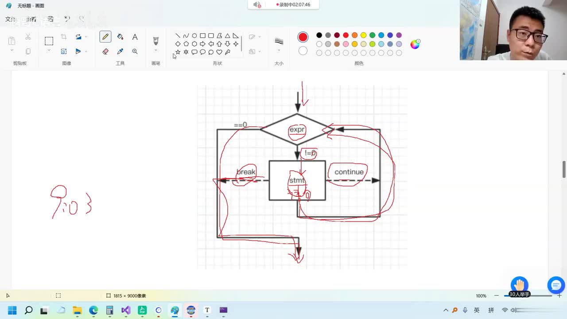Click the Crop image icon

(x=64, y=37)
